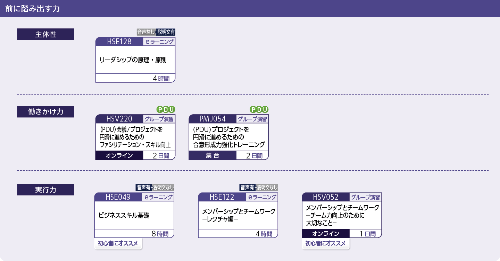Click eラーニング label on HSE128
This screenshot has width=500, height=261.
point(159,42)
